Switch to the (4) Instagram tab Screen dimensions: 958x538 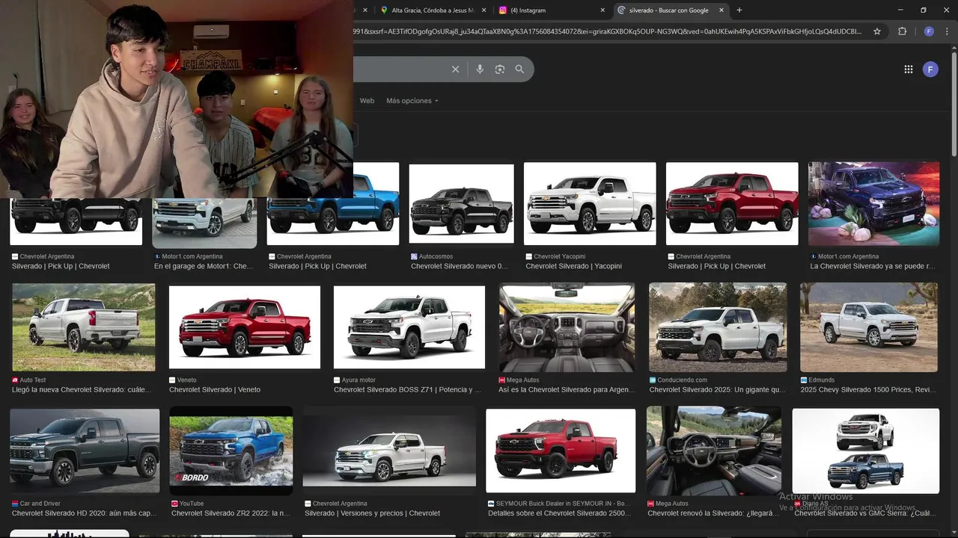point(552,10)
